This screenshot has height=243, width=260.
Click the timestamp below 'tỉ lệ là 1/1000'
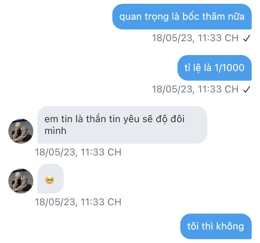pyautogui.click(x=195, y=89)
